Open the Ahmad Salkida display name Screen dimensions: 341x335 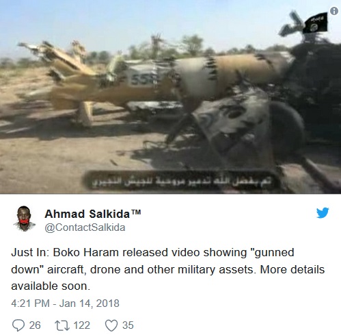87,214
